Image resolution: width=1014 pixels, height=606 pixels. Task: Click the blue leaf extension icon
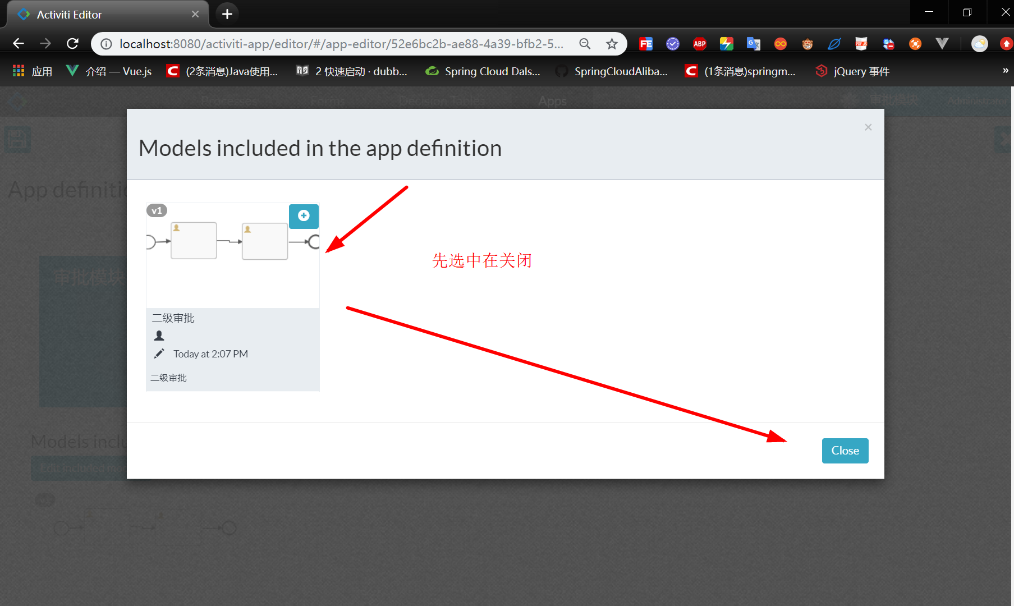(x=834, y=44)
